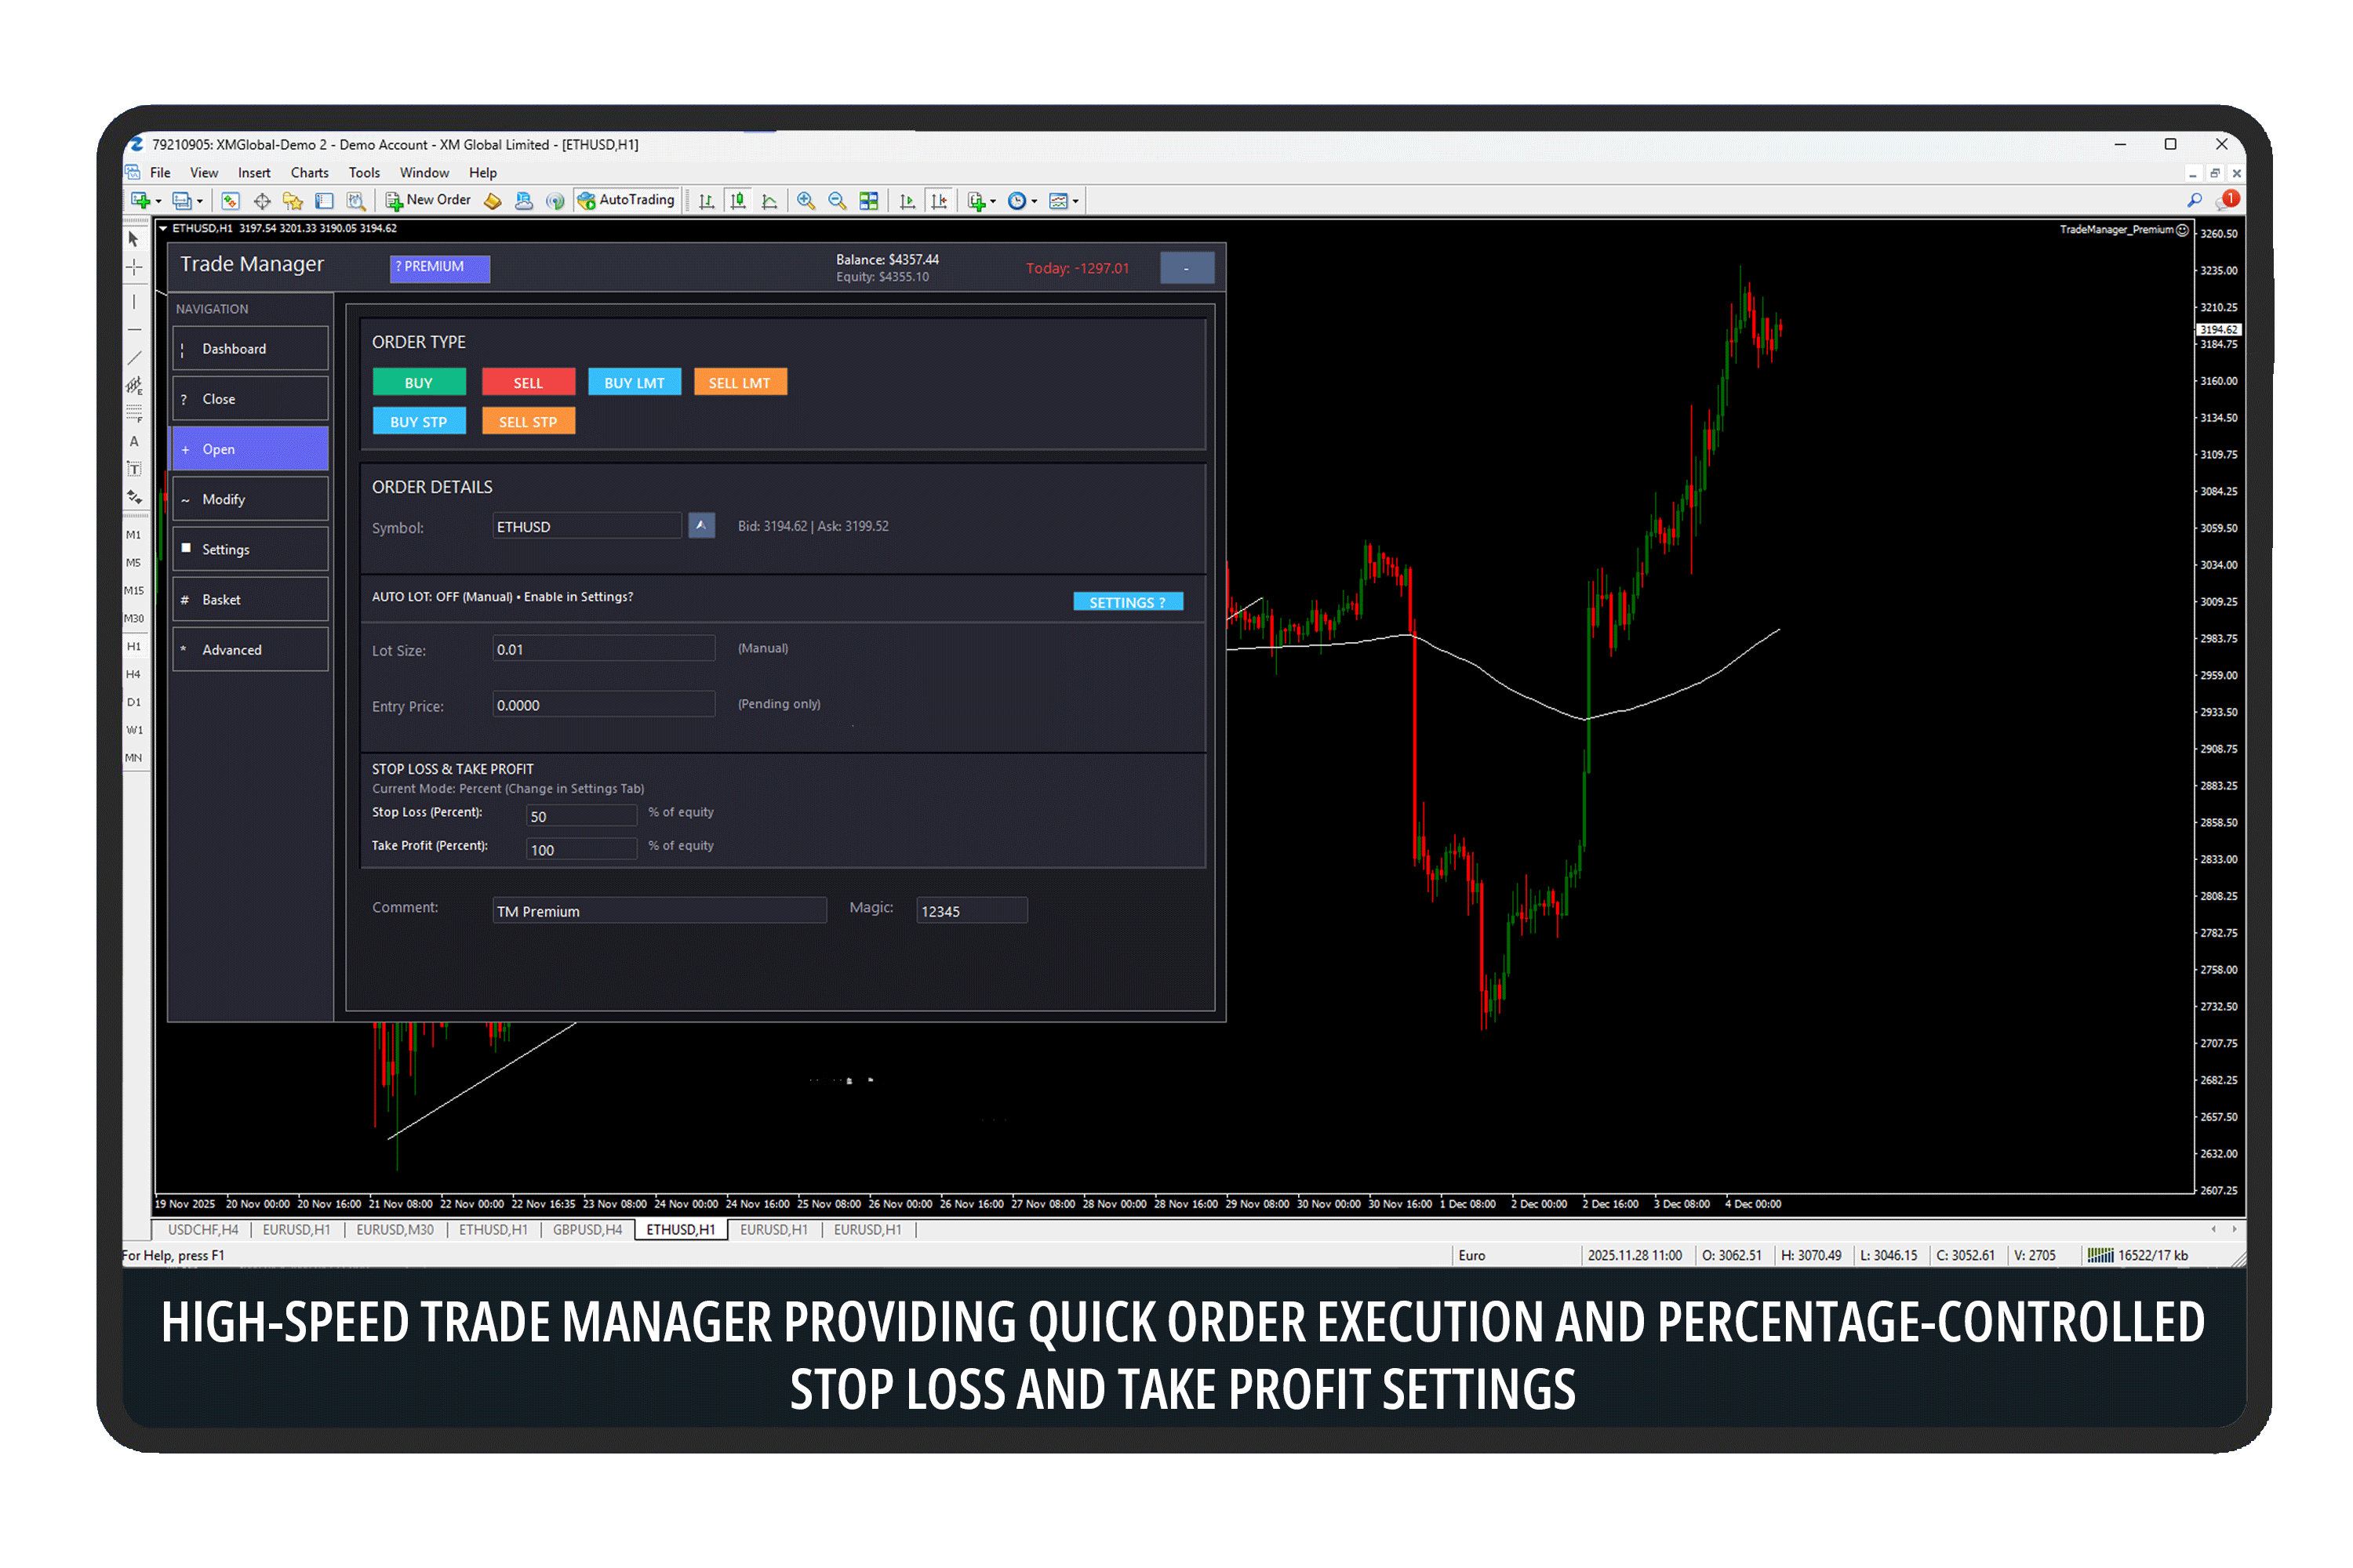The width and height of the screenshot is (2353, 1568).
Task: Select the Crosshair tool
Action: pos(134,267)
